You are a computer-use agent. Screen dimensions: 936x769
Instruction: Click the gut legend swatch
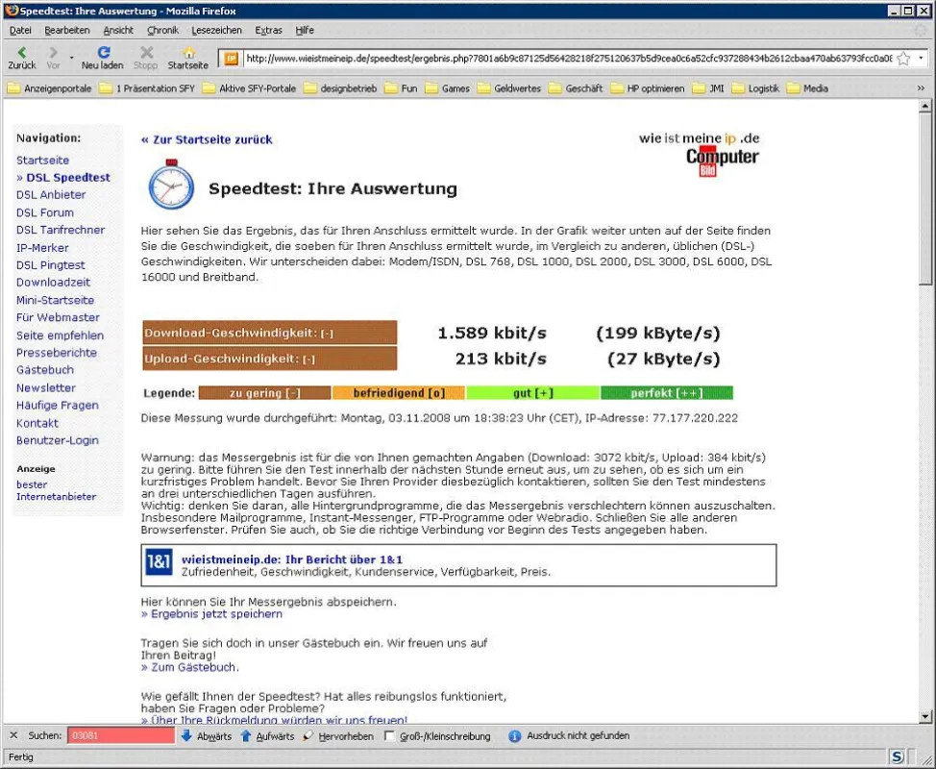533,393
